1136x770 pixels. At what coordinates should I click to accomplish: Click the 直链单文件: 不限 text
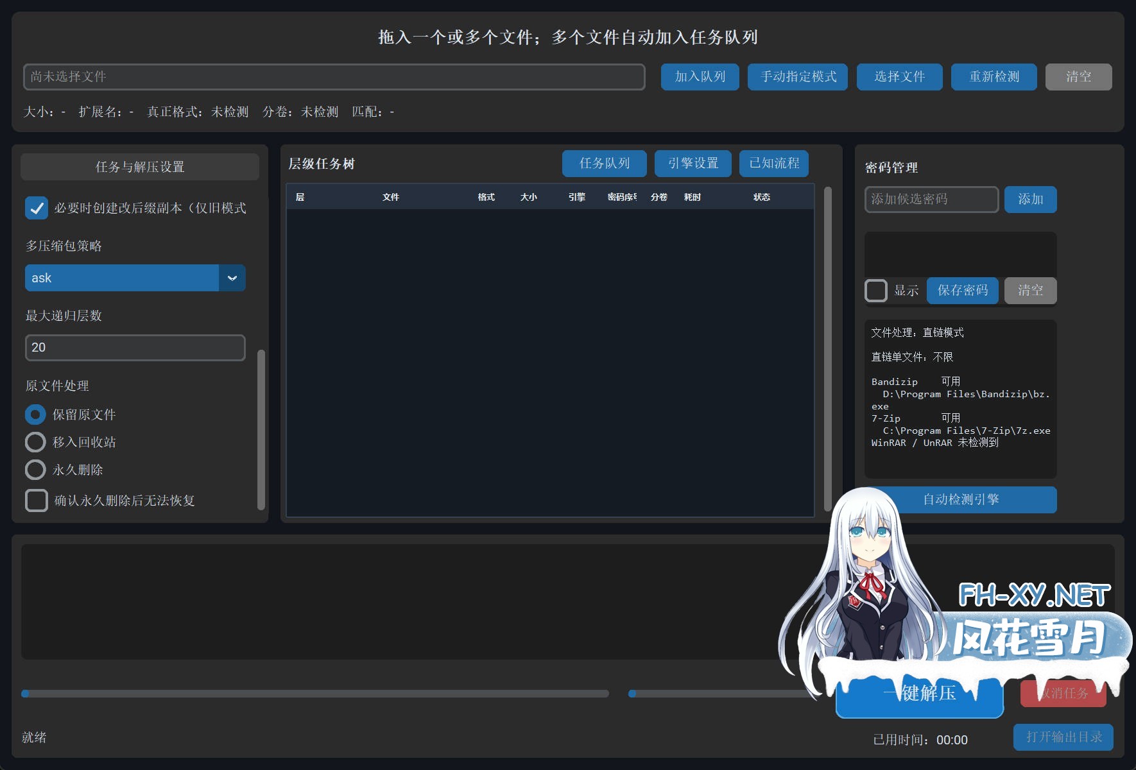point(912,357)
